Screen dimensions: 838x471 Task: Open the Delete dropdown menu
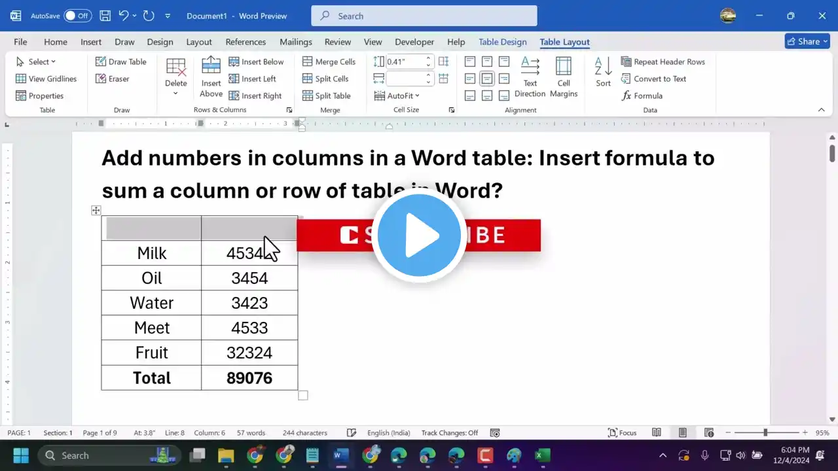coord(175,77)
